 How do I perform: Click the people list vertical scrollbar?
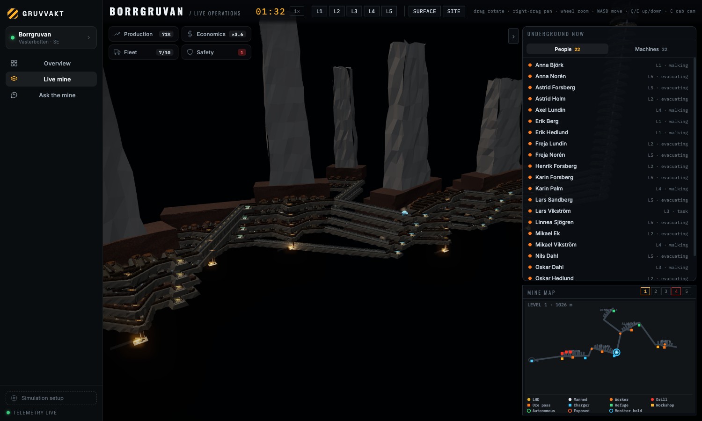694,157
